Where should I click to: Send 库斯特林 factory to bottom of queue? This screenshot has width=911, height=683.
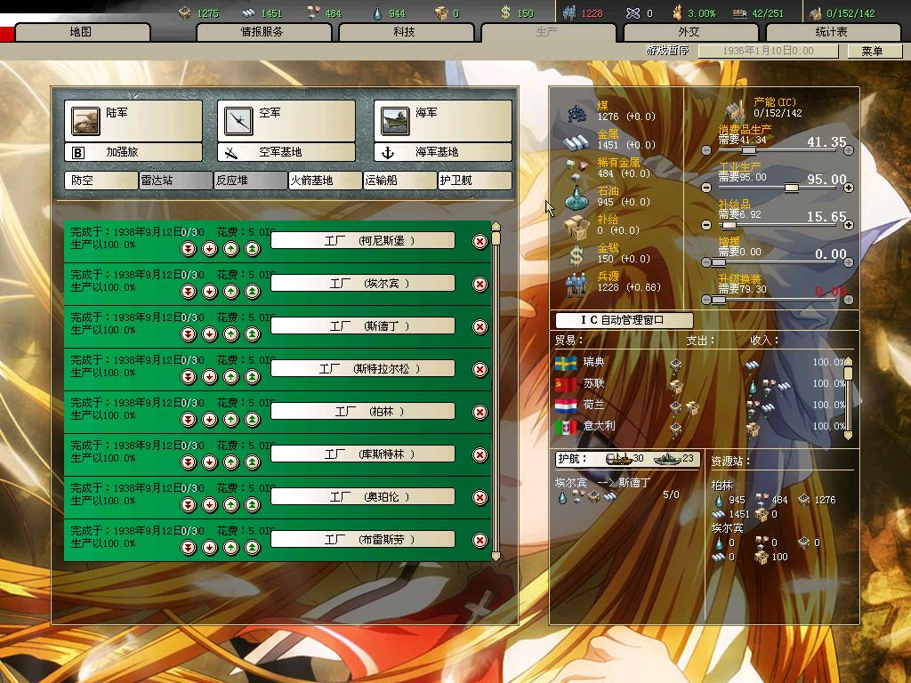188,462
